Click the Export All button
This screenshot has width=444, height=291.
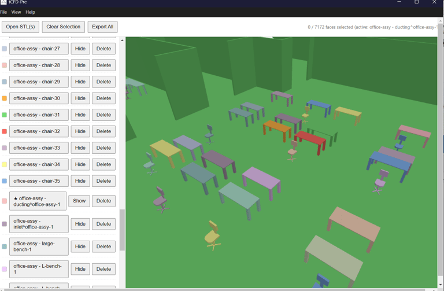coord(102,27)
